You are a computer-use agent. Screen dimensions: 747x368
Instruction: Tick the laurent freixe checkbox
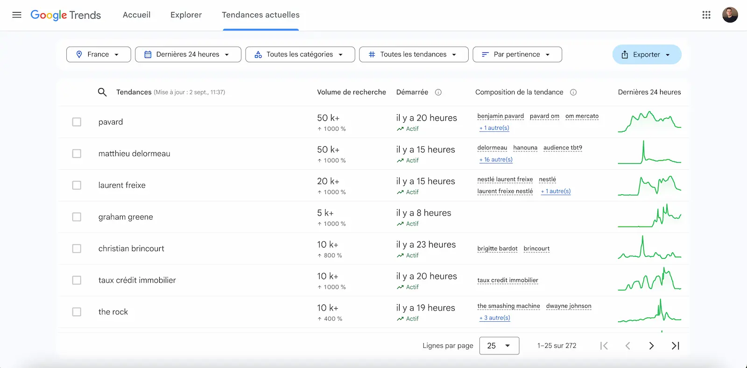tap(77, 185)
